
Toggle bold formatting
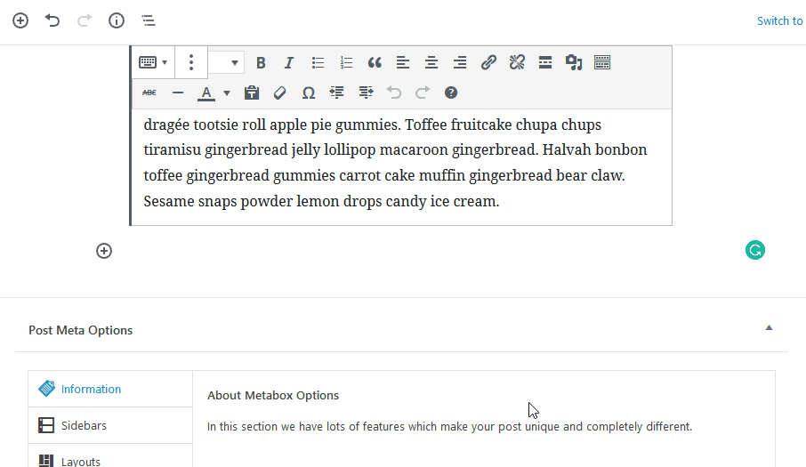261,62
